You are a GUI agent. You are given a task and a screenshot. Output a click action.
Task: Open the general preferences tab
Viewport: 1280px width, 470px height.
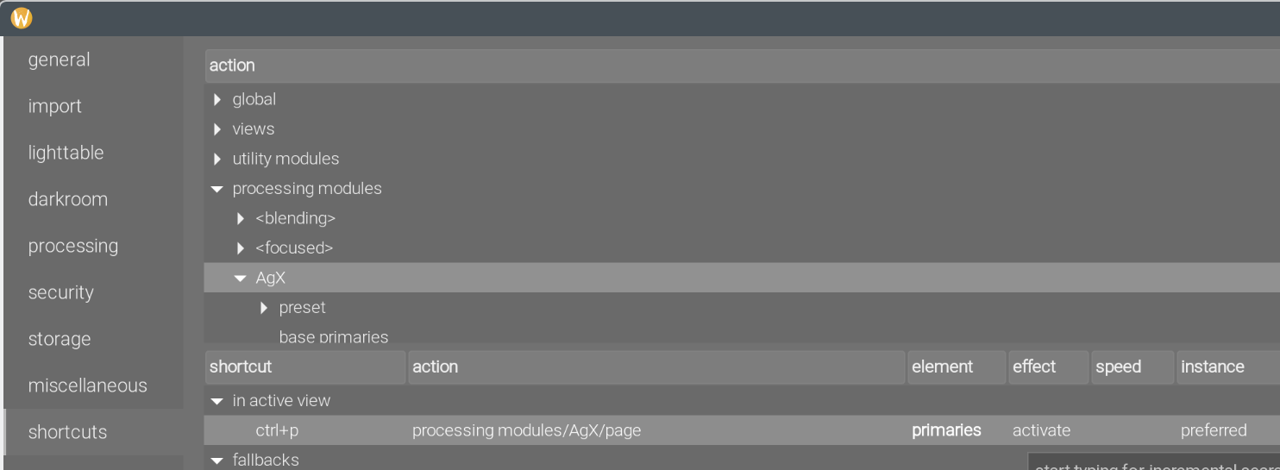pos(59,60)
